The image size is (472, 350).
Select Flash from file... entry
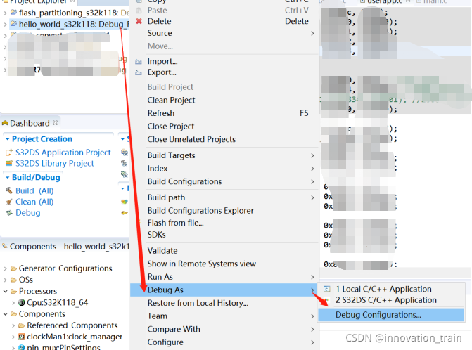point(224,223)
